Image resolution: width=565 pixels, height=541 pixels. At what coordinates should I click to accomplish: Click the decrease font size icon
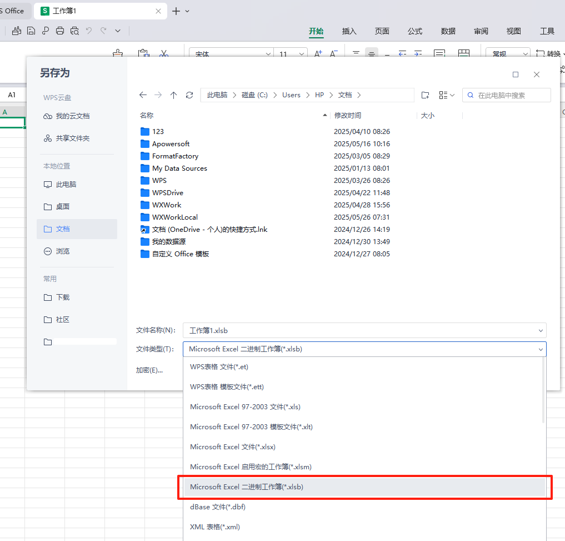(334, 54)
